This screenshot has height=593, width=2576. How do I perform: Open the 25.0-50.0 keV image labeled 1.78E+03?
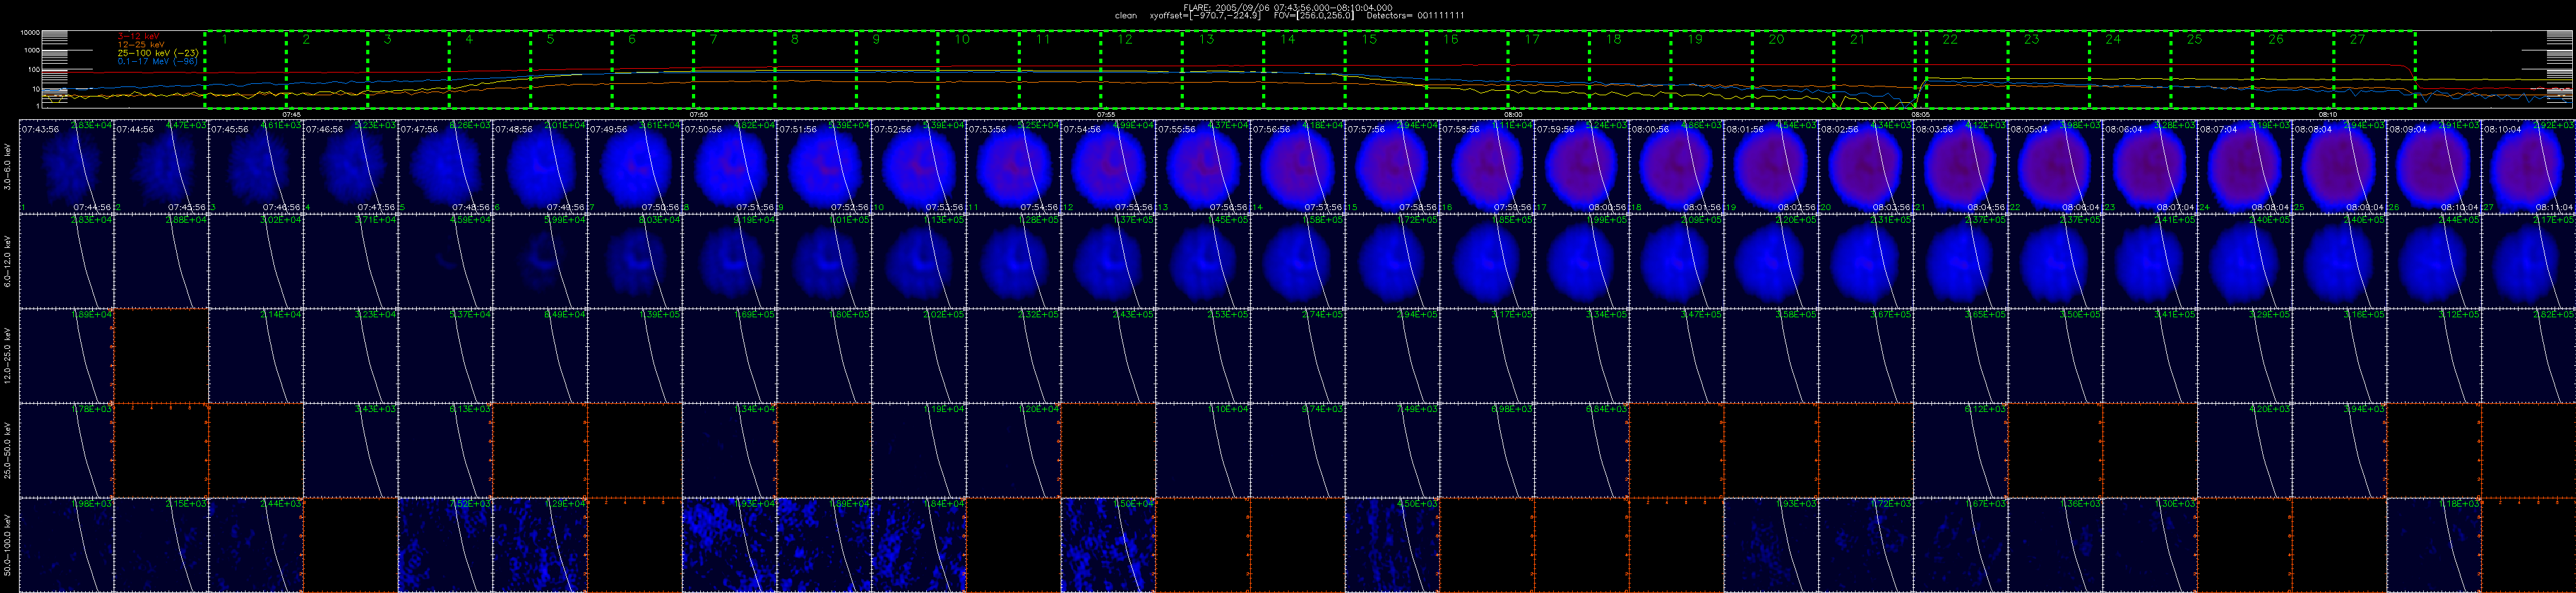pos(66,450)
